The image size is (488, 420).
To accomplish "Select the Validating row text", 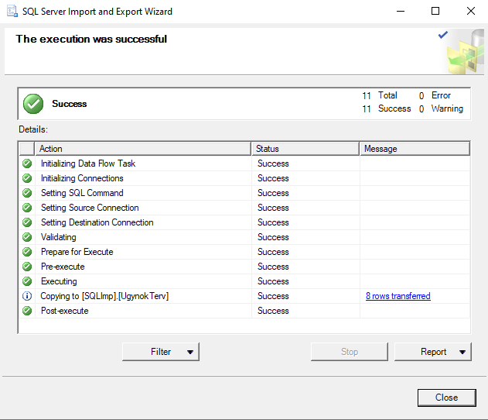I will [59, 237].
